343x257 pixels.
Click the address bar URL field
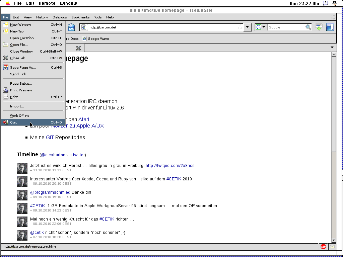tap(163, 27)
